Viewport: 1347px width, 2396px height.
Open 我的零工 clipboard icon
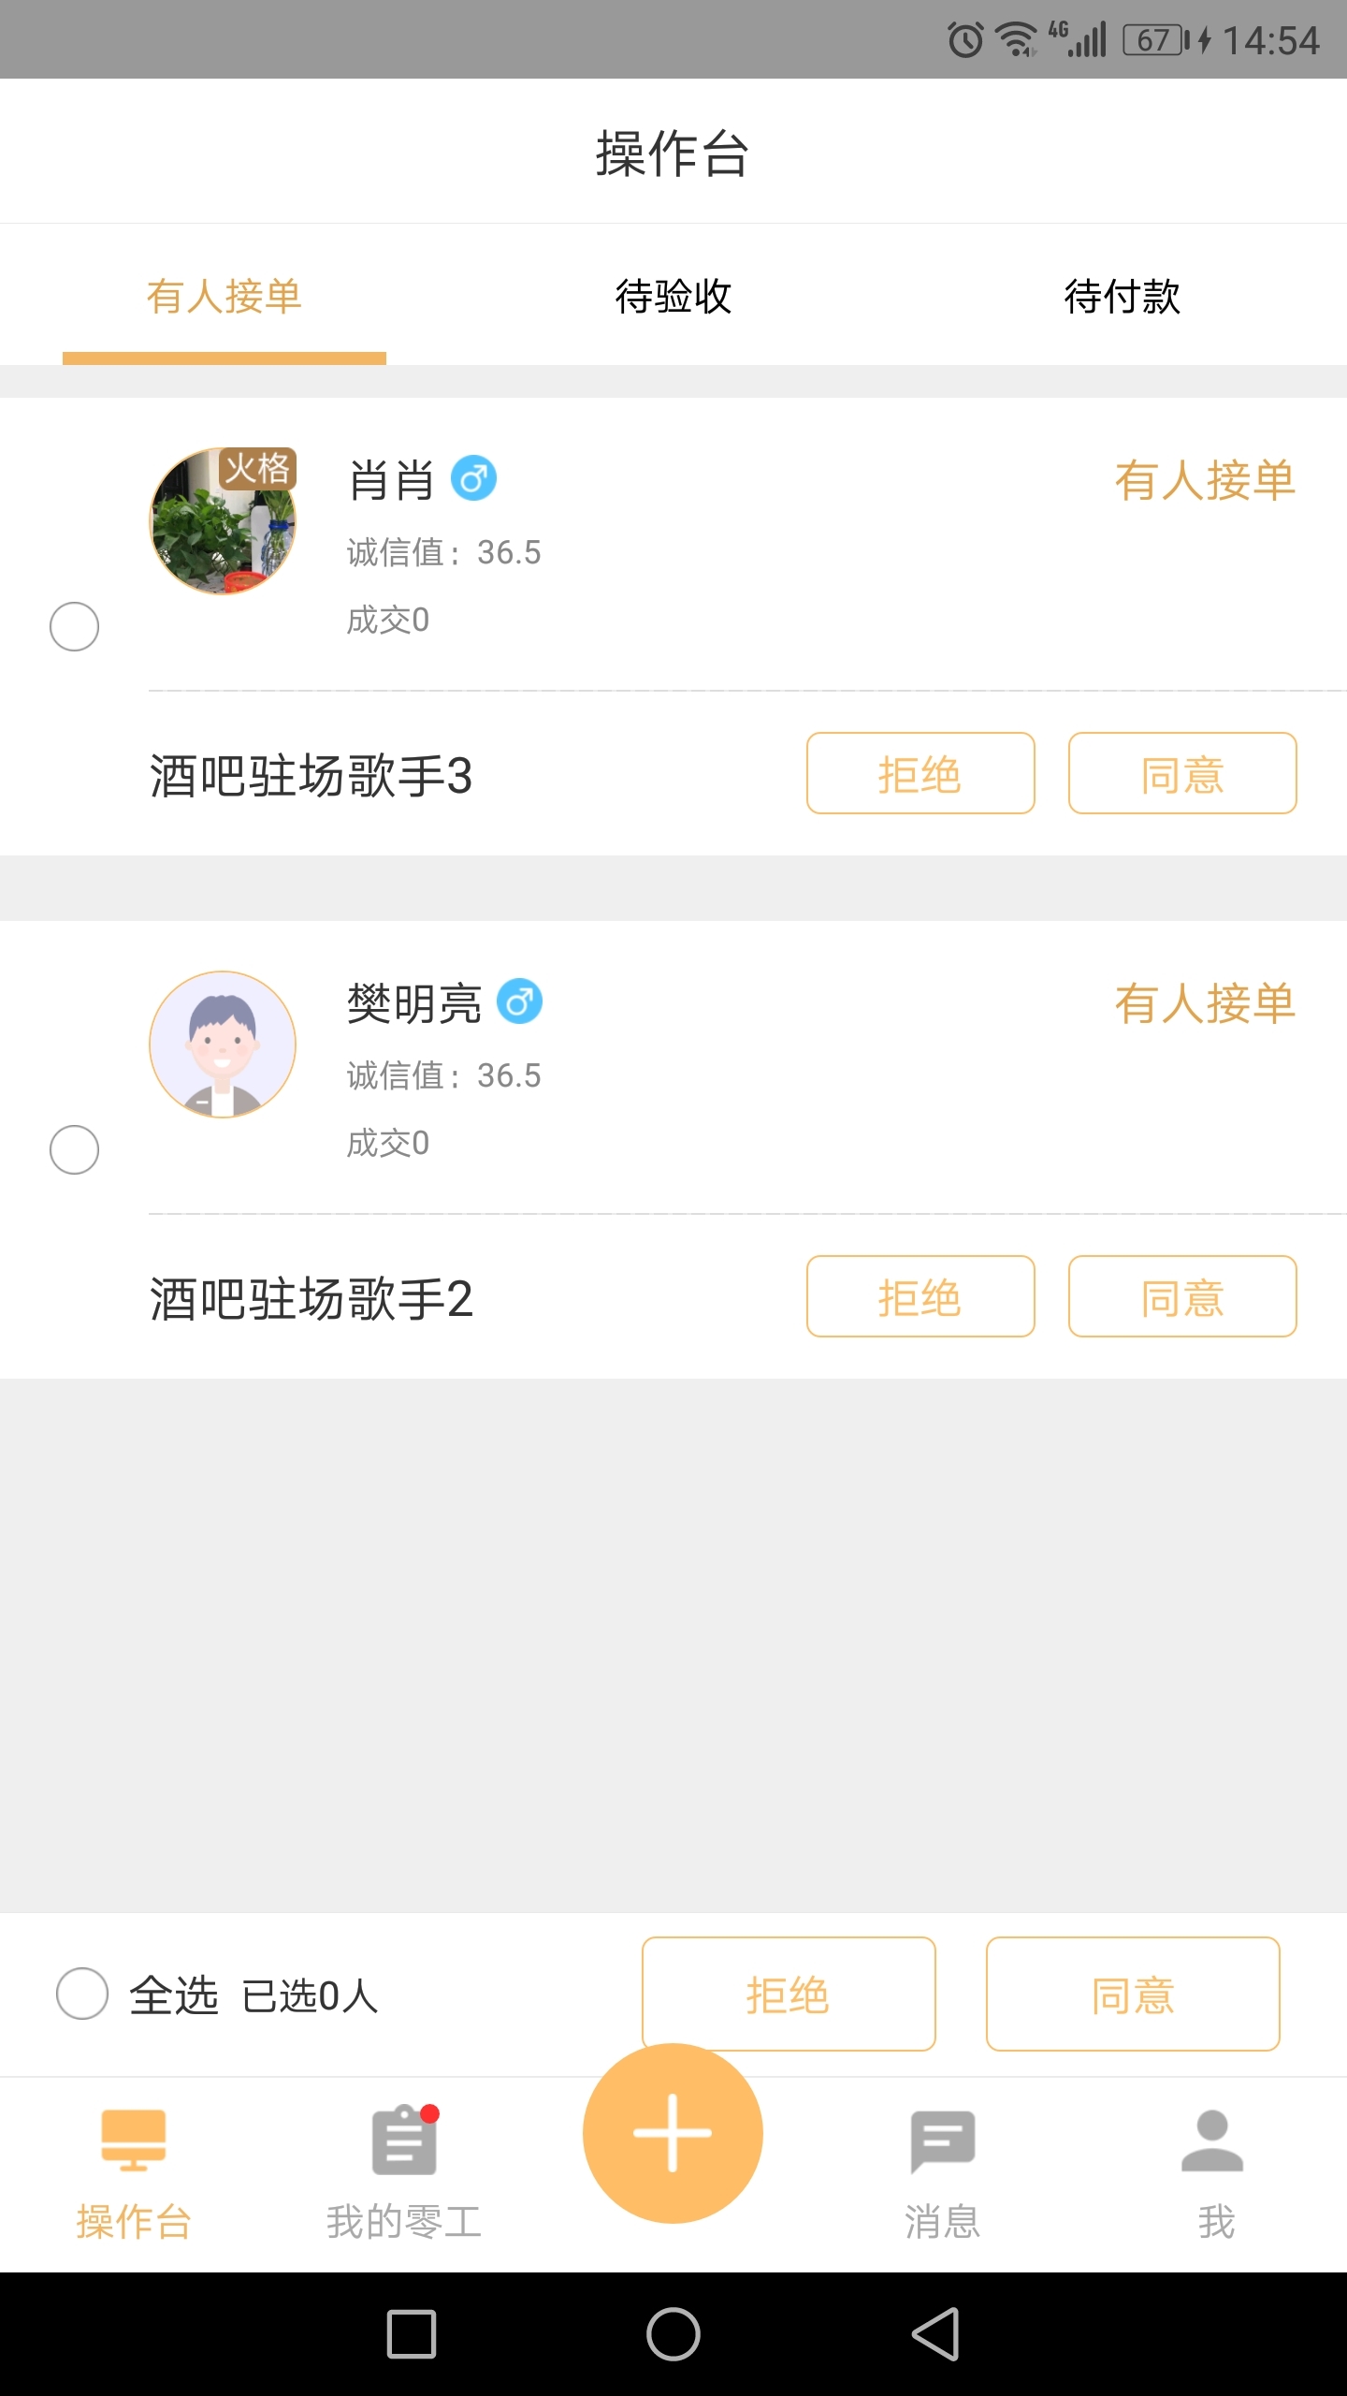(x=404, y=2140)
